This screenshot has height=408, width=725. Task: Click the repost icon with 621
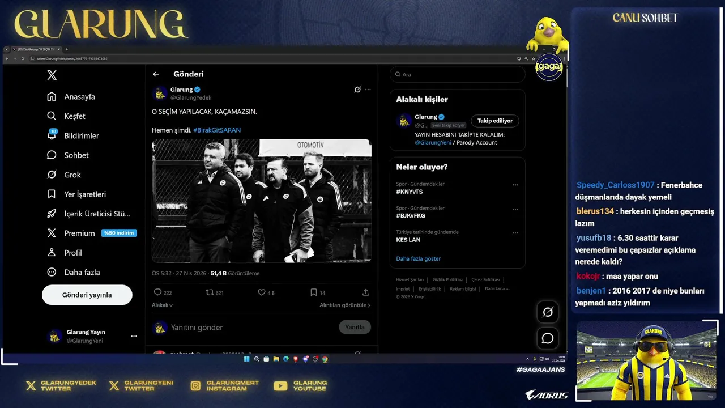pos(210,292)
